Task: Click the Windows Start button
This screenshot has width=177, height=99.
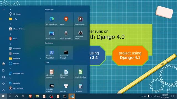Action: 3,96
